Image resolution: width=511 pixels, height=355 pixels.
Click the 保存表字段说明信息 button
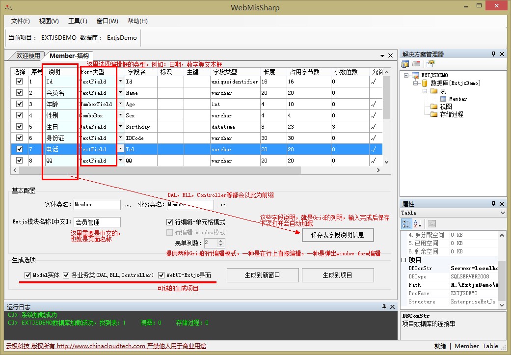[x=337, y=235]
